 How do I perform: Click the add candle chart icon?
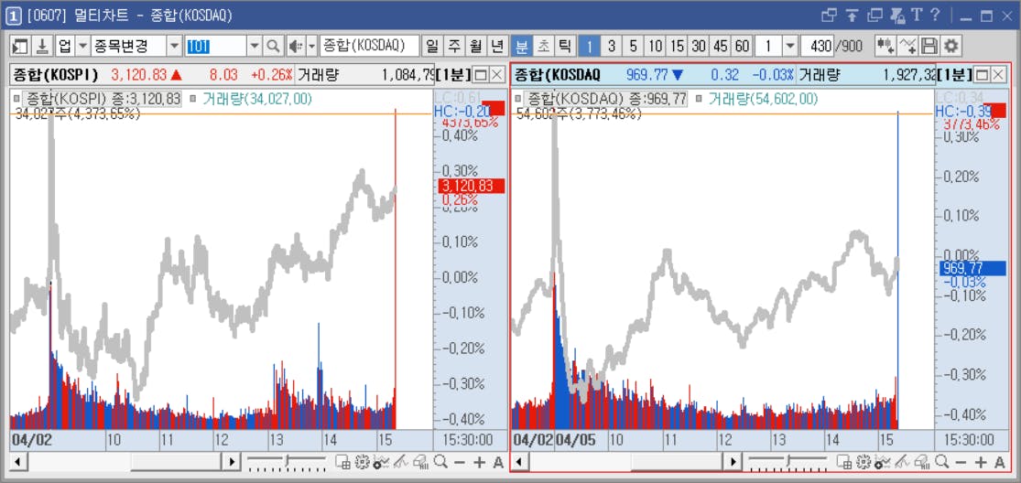pos(885,46)
